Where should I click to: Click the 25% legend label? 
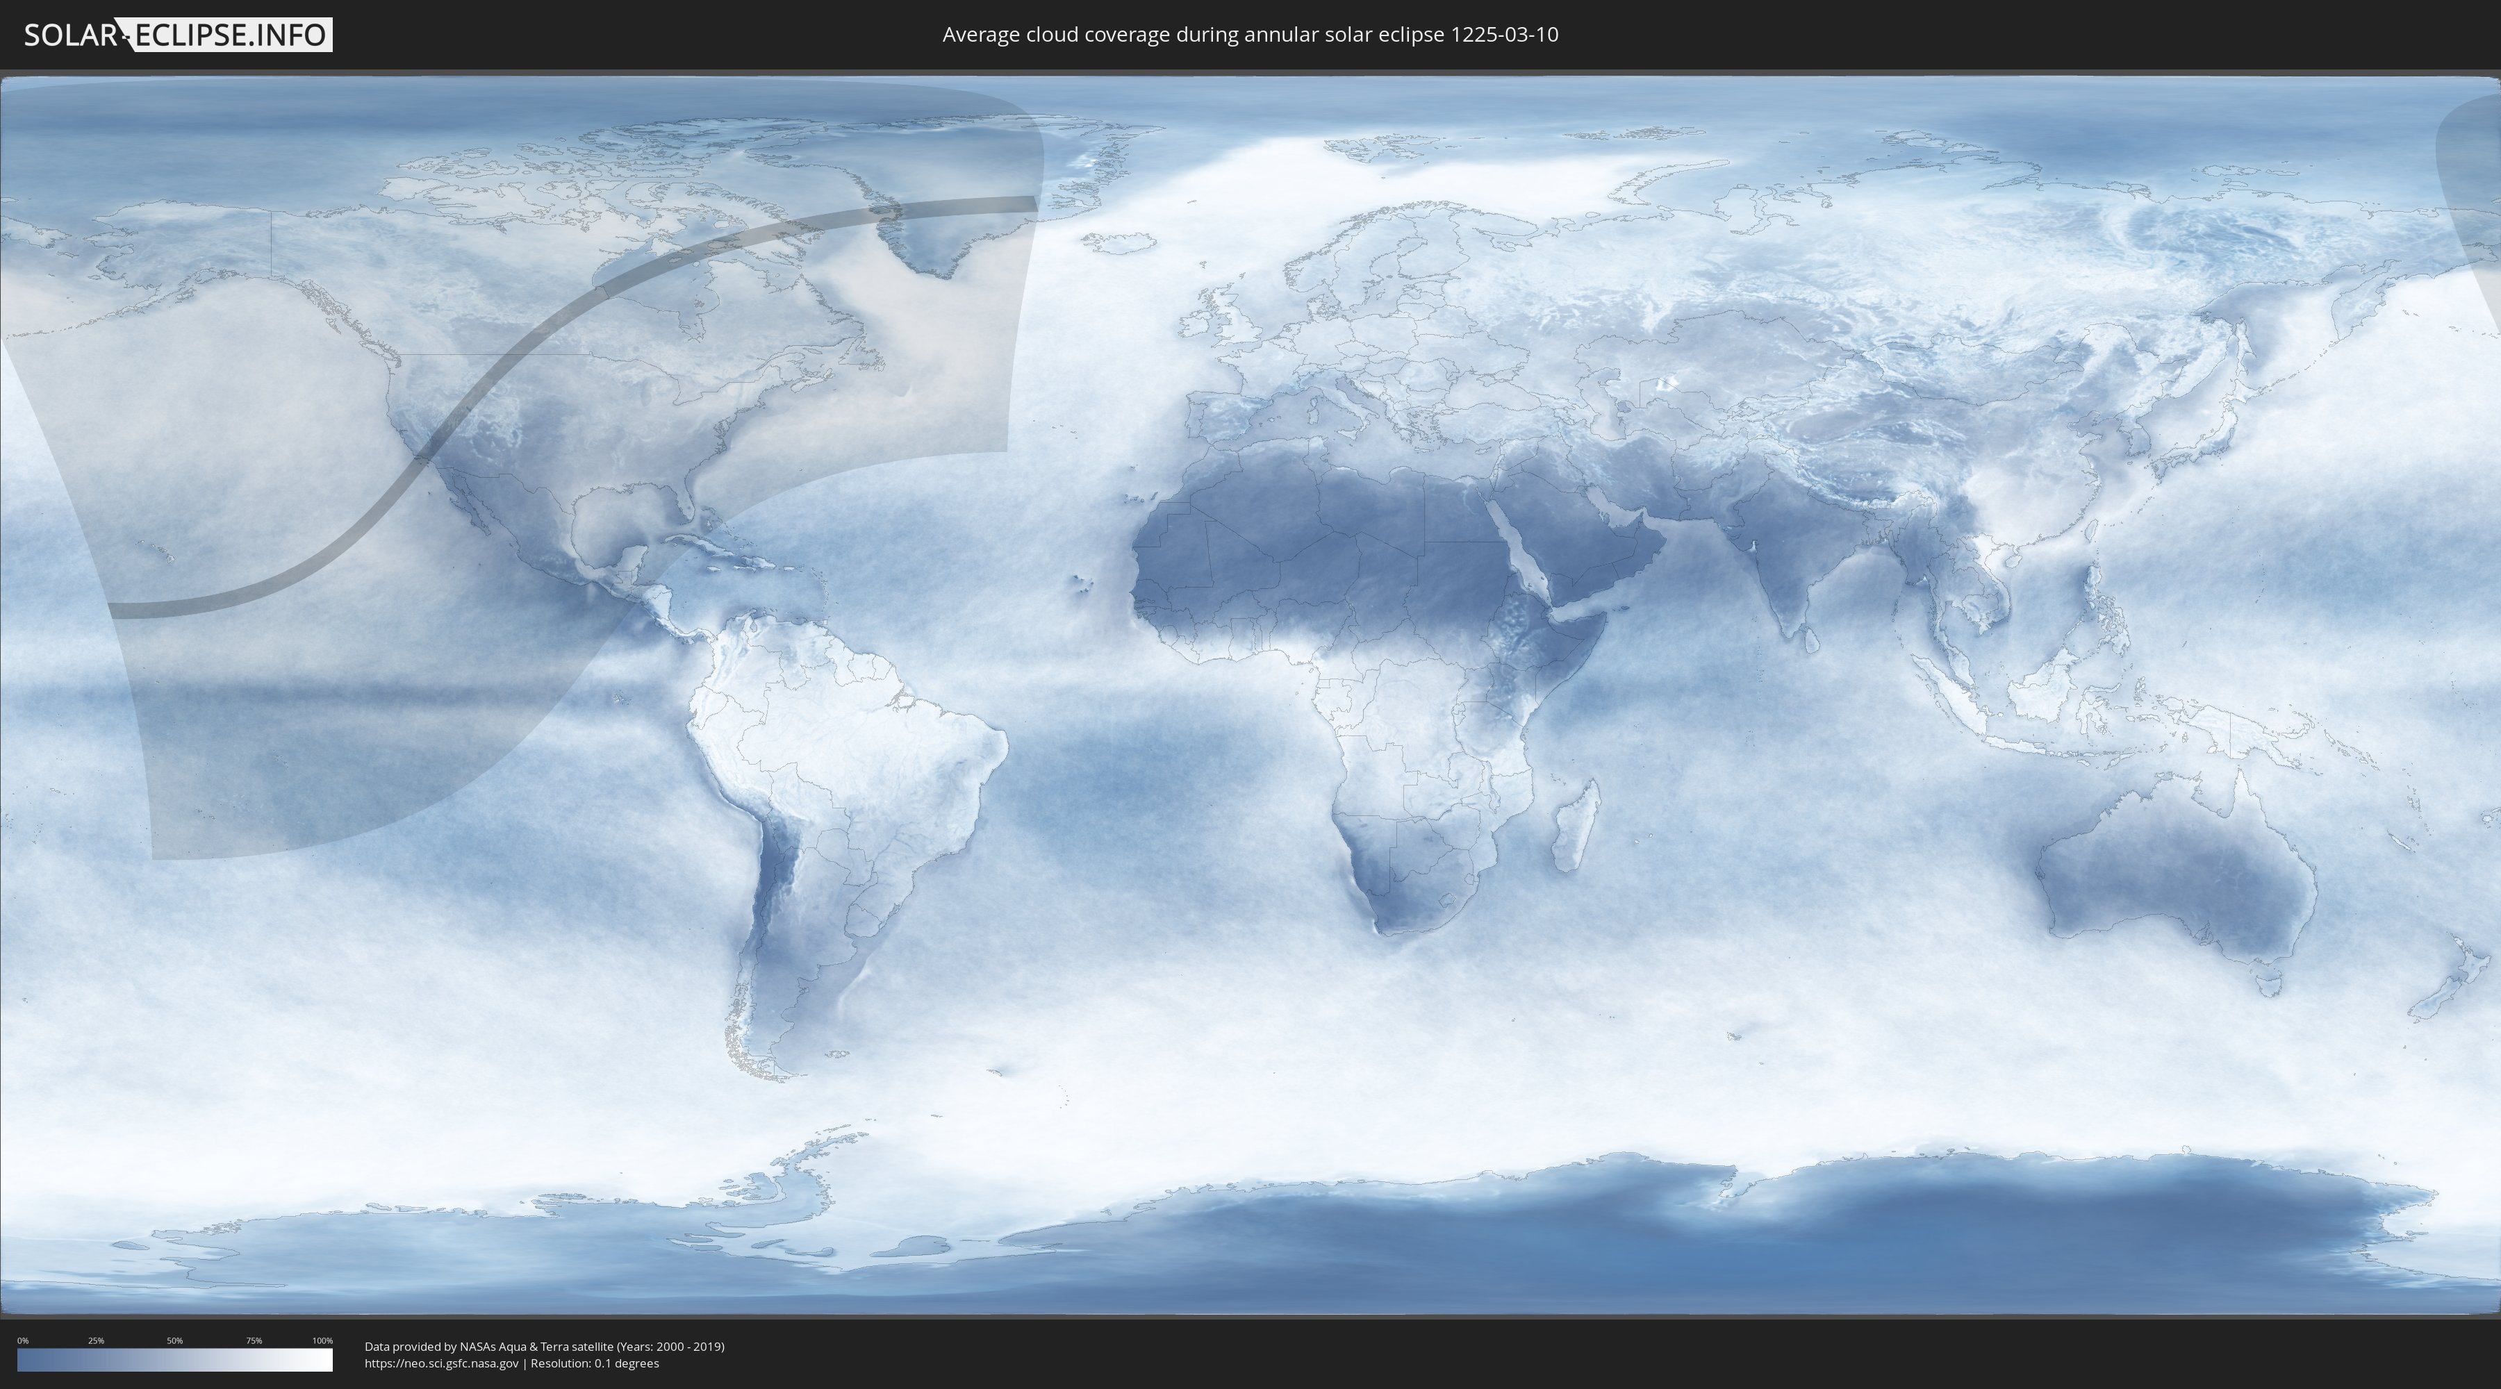(x=96, y=1340)
